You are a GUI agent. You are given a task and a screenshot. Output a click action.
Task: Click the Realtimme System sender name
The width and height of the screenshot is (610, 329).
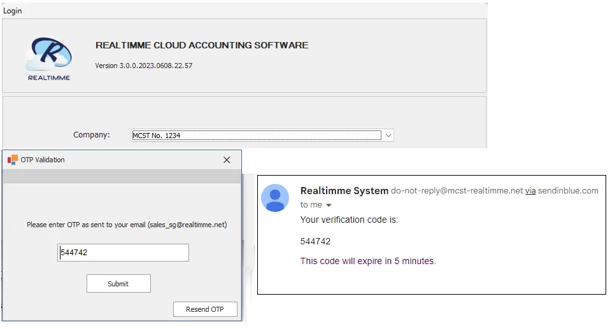pyautogui.click(x=344, y=190)
